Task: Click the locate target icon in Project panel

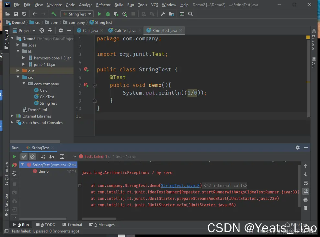Action: tap(42, 31)
